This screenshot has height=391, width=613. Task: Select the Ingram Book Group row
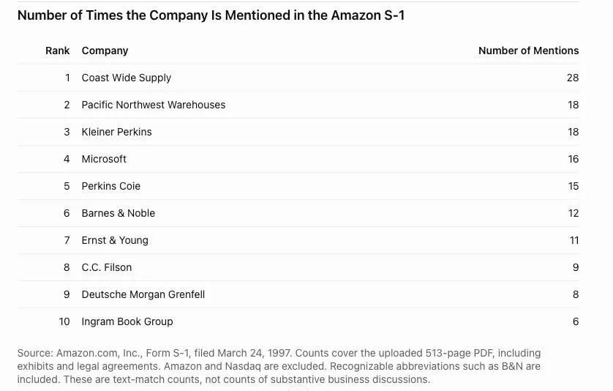(298, 321)
